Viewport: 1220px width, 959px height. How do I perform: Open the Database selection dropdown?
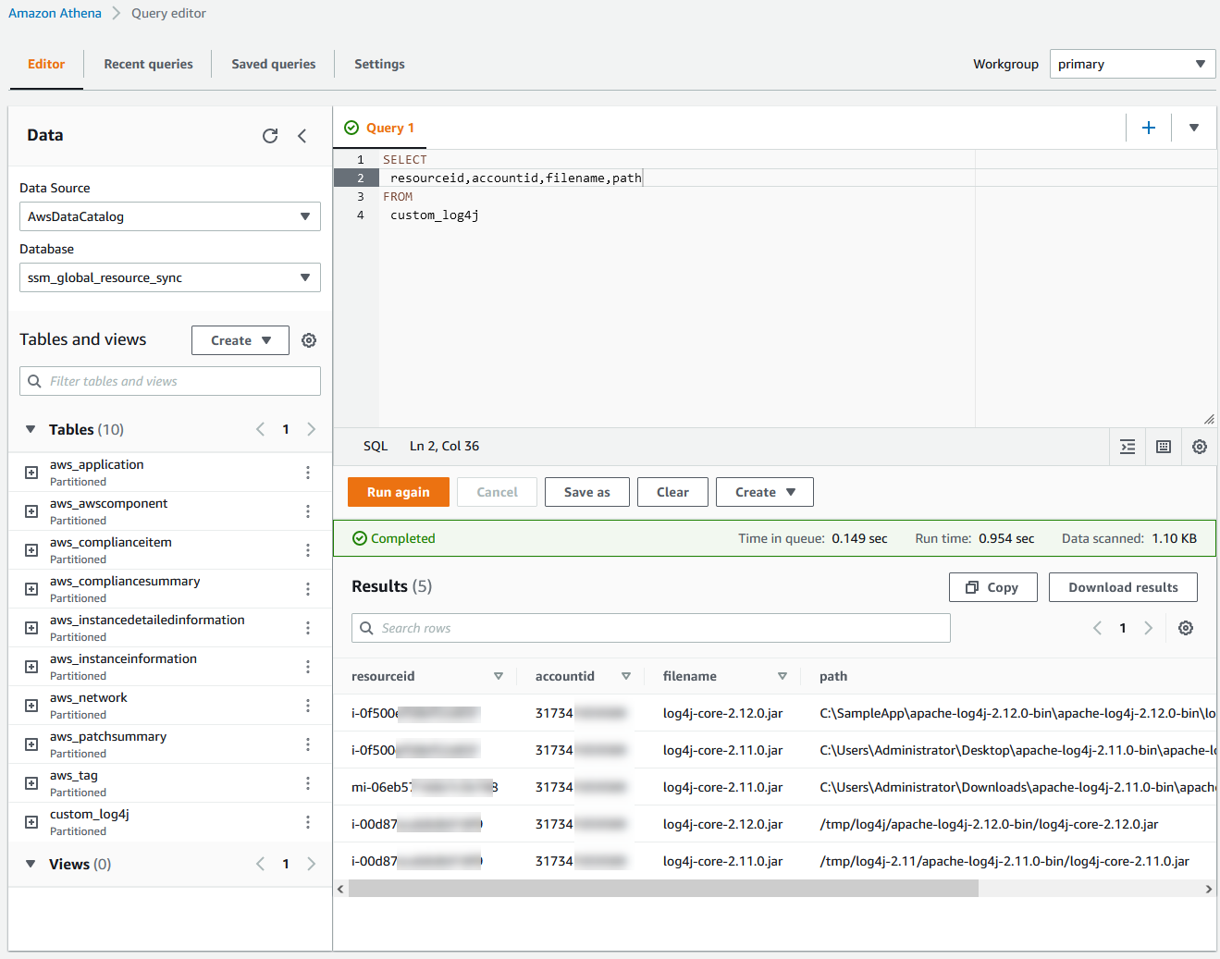tap(169, 277)
